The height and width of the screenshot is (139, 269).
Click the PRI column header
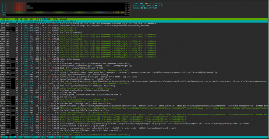(x=16, y=19)
